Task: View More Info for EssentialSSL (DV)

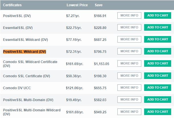Action: click(x=129, y=27)
